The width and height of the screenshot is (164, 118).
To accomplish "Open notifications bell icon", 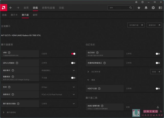I will [146, 8].
